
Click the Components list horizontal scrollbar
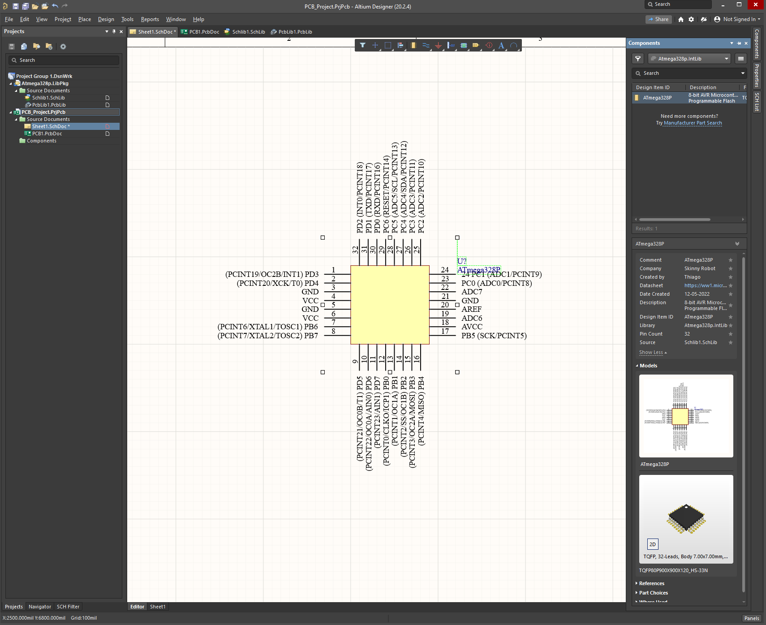point(675,220)
